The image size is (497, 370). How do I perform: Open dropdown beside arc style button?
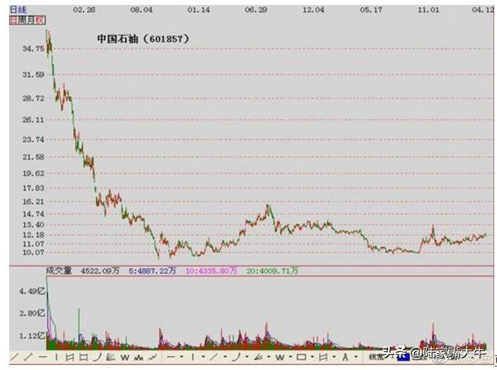(x=247, y=357)
